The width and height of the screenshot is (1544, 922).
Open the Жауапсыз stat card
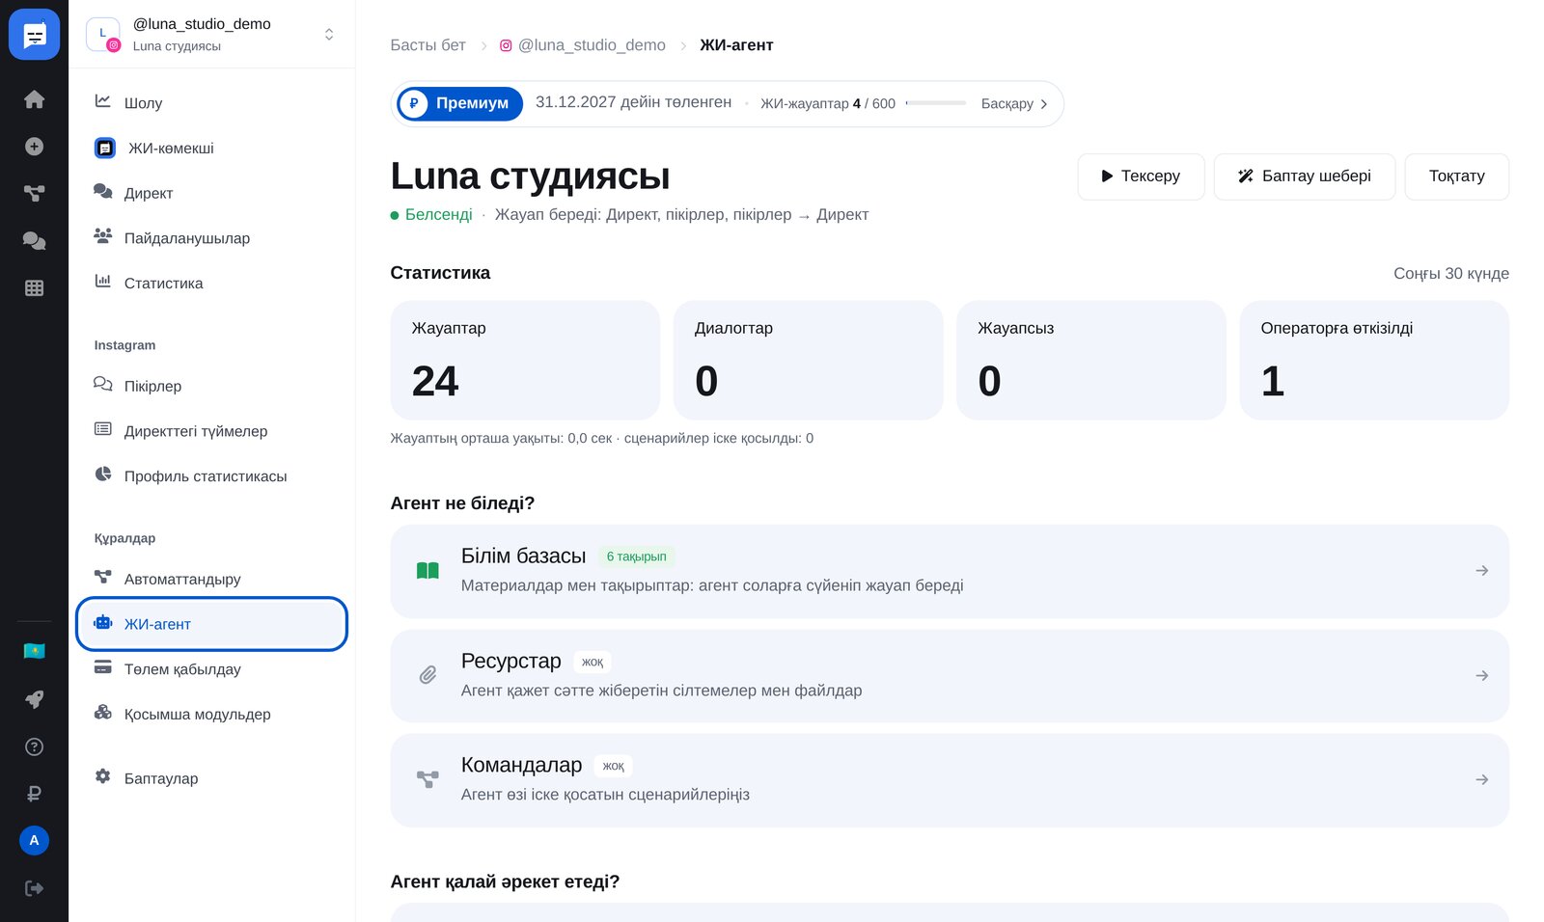click(1090, 360)
